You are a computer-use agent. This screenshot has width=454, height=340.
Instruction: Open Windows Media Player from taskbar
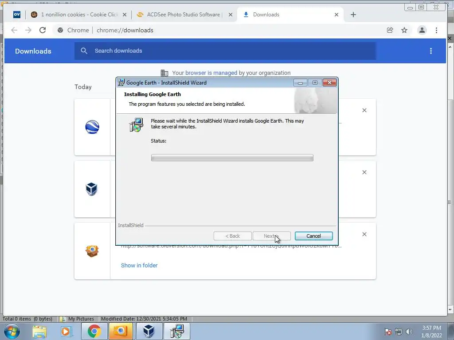66,331
